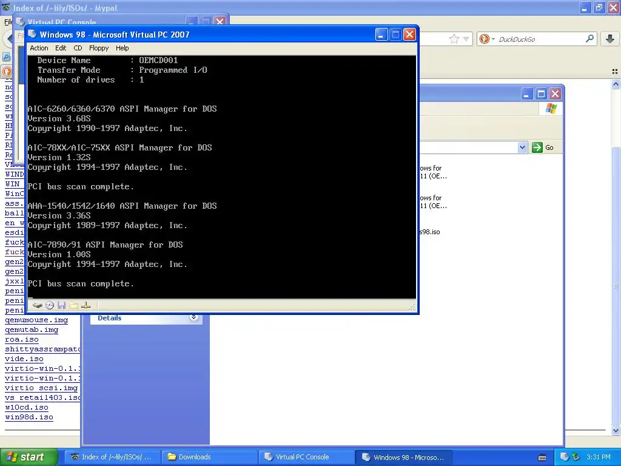
Task: Open the Floppy menu in Virtual PC
Action: 99,48
